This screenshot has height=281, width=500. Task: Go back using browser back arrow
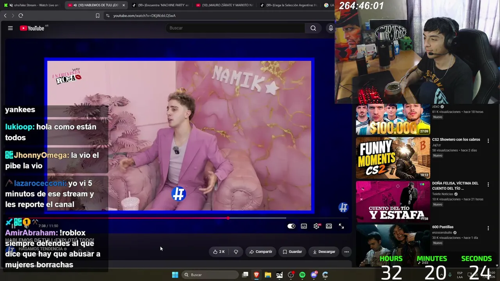5,16
